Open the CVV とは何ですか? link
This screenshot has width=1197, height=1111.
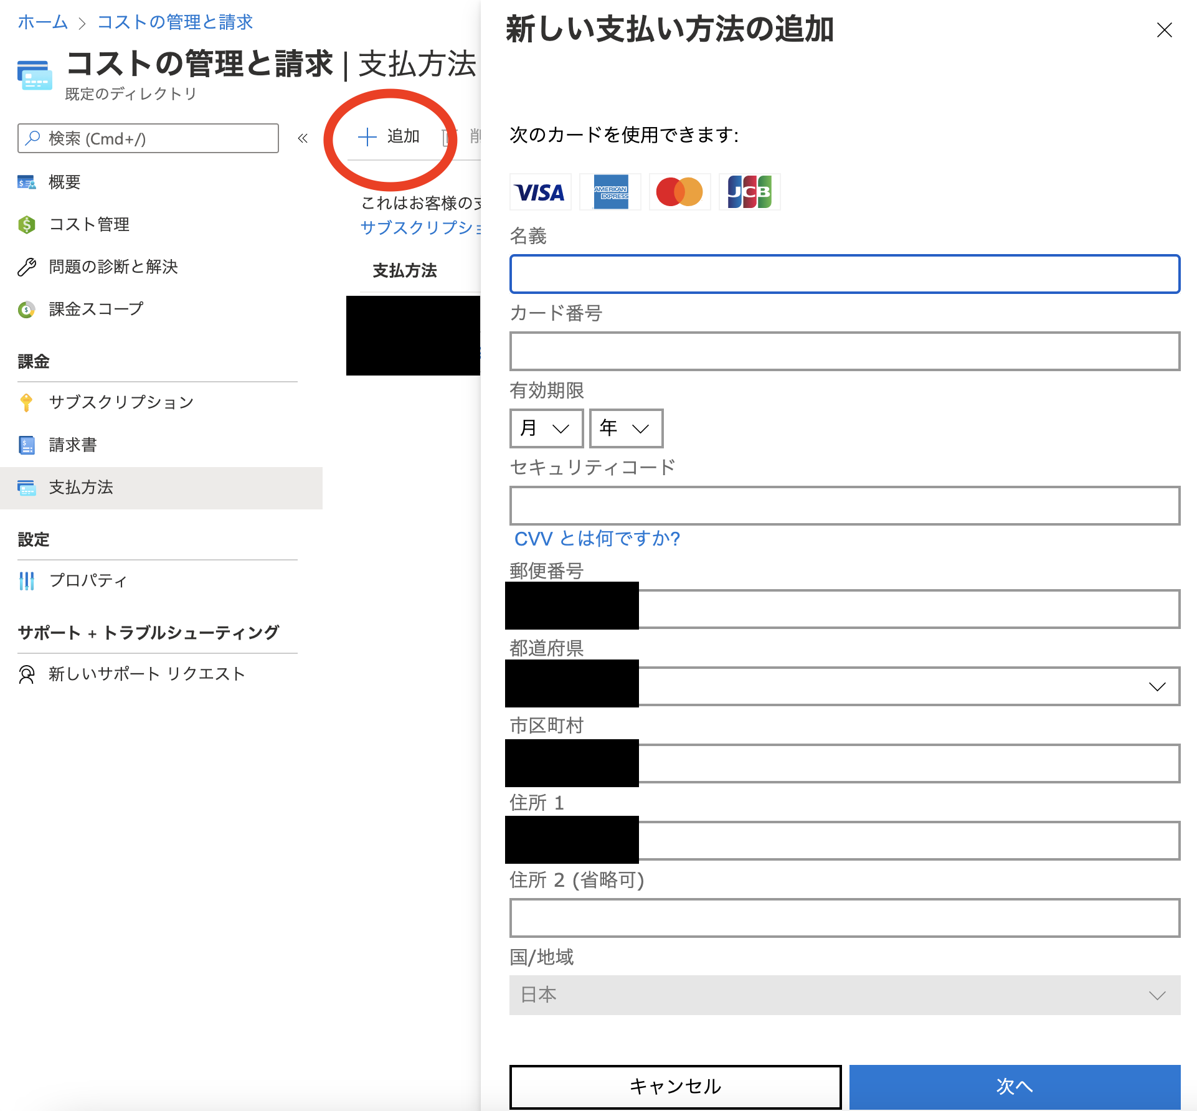point(596,538)
